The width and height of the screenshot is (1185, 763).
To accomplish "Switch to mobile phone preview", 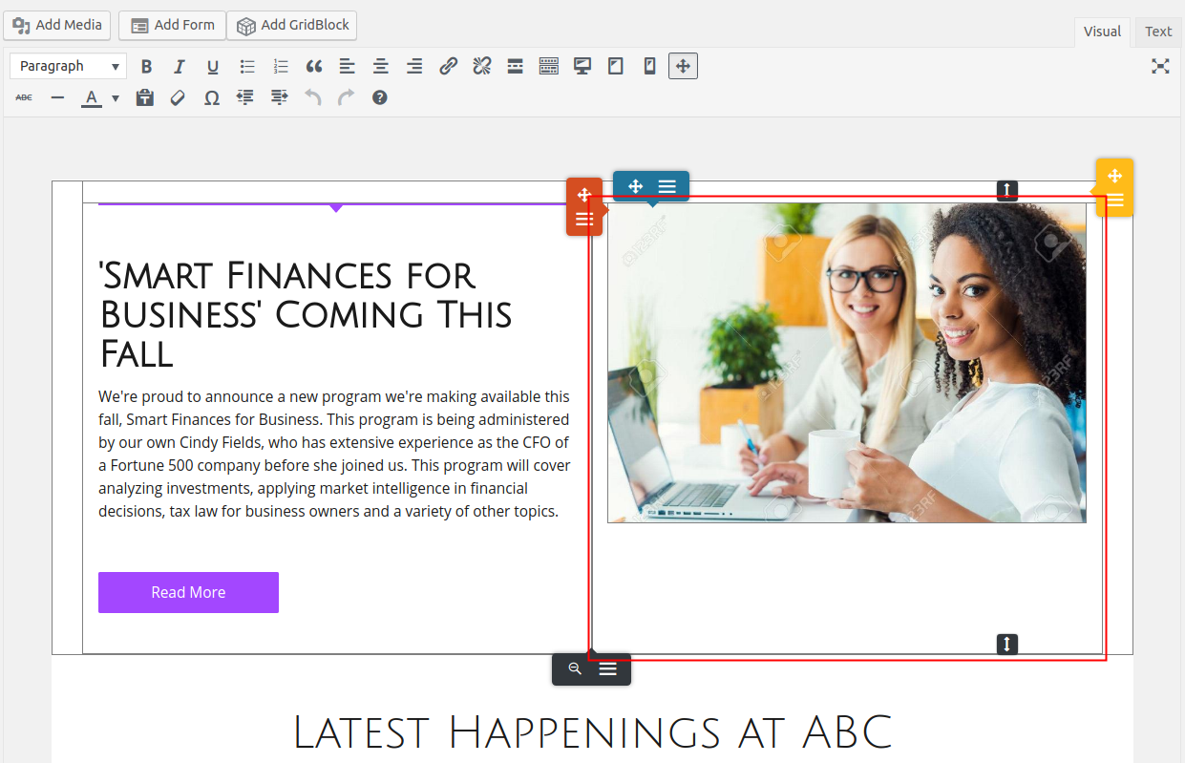I will [x=649, y=66].
